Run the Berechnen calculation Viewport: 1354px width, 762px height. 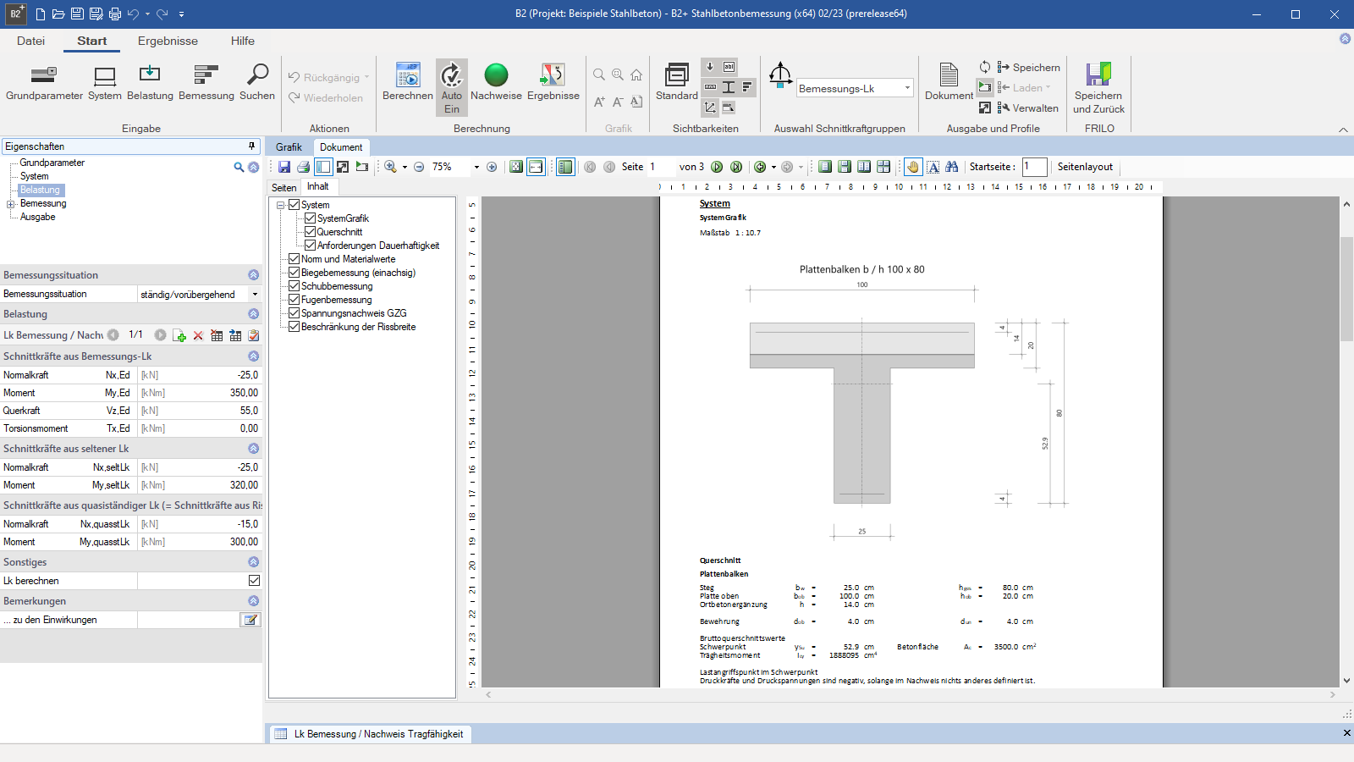(x=408, y=83)
